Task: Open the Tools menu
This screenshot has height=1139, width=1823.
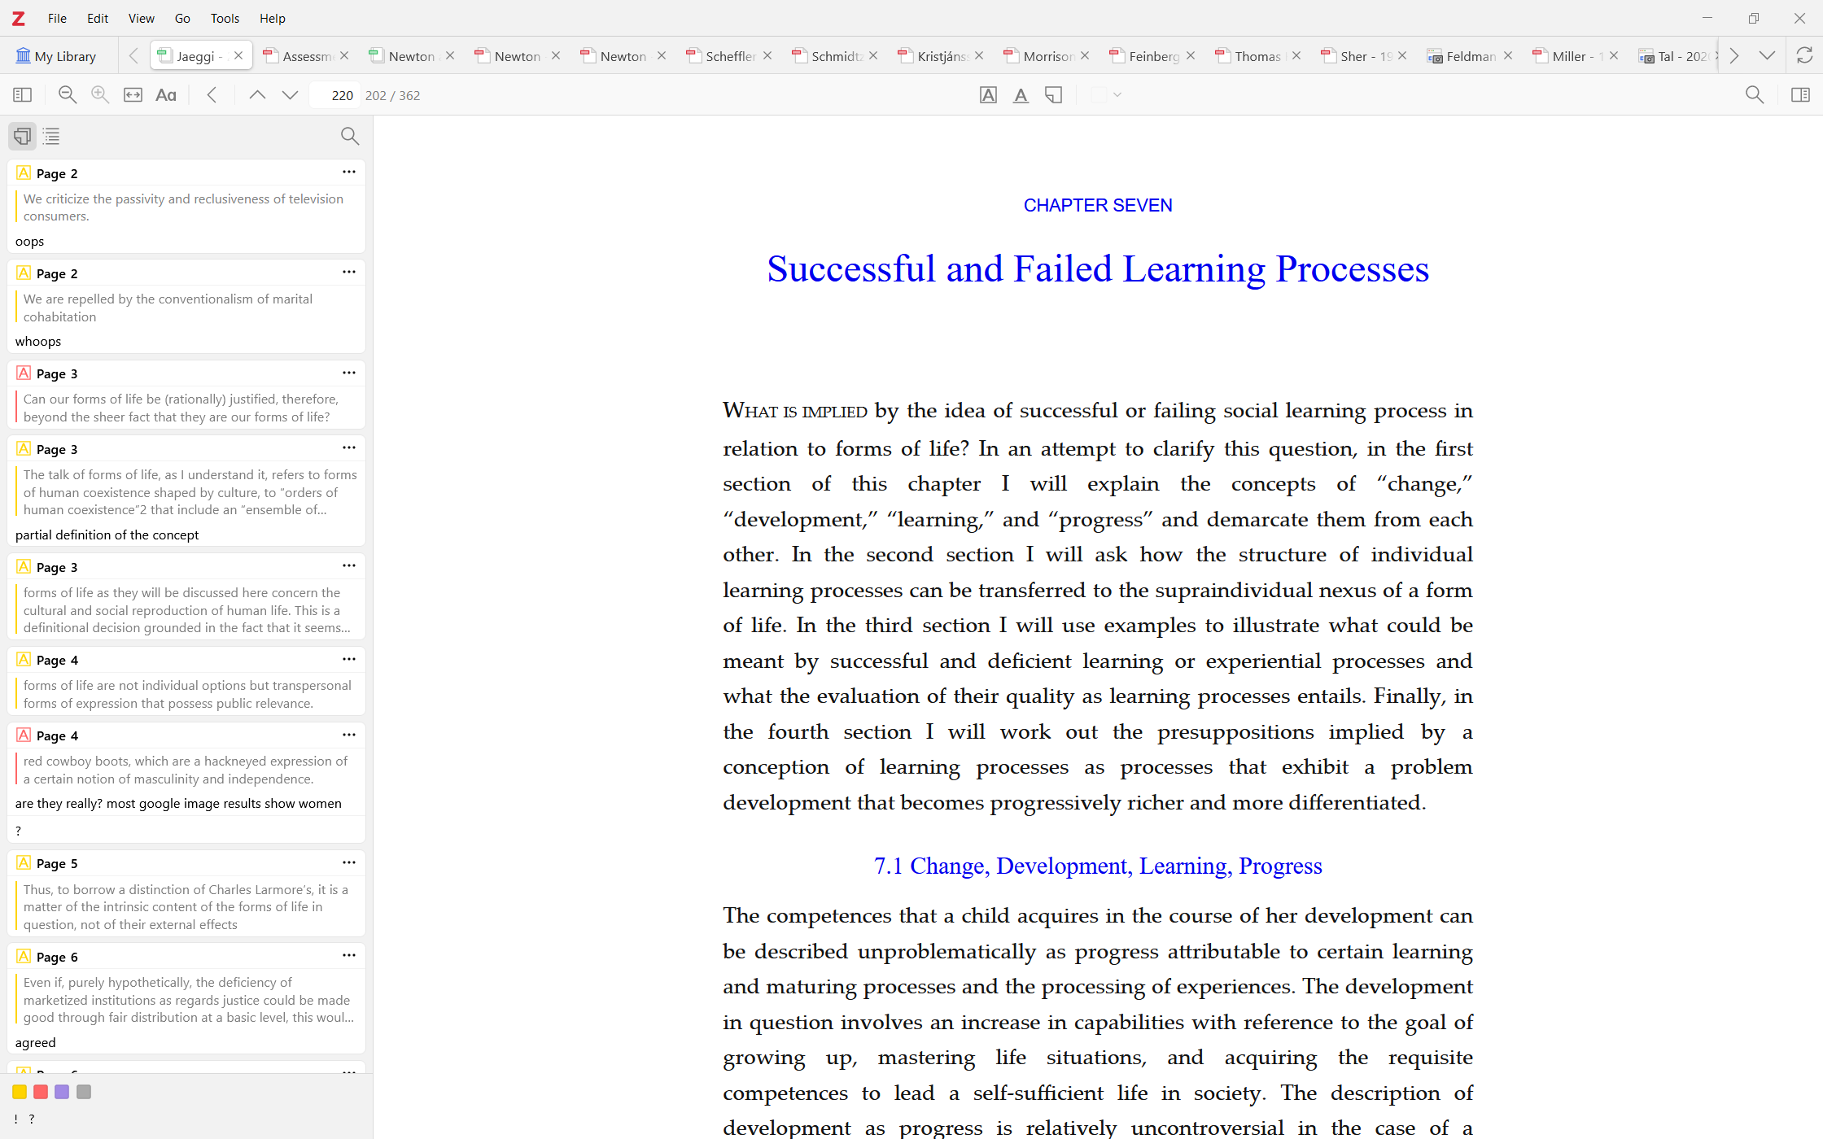Action: (225, 18)
